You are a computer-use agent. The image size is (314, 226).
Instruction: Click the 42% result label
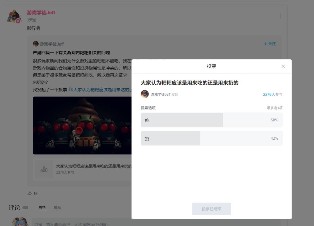pos(274,138)
